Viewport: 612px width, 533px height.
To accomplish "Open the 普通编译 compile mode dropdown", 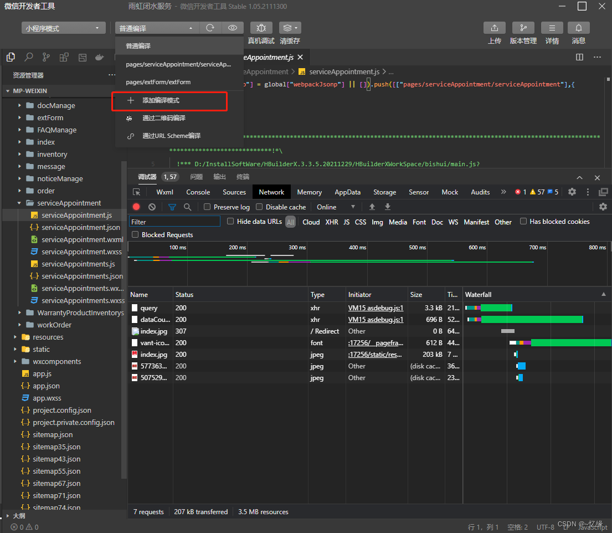I will 157,28.
